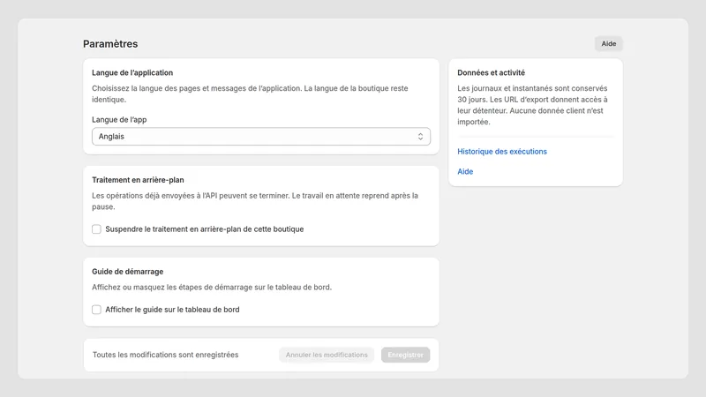The image size is (706, 397).
Task: Open the Langue de l'app dropdown showing Anglais
Action: [261, 137]
